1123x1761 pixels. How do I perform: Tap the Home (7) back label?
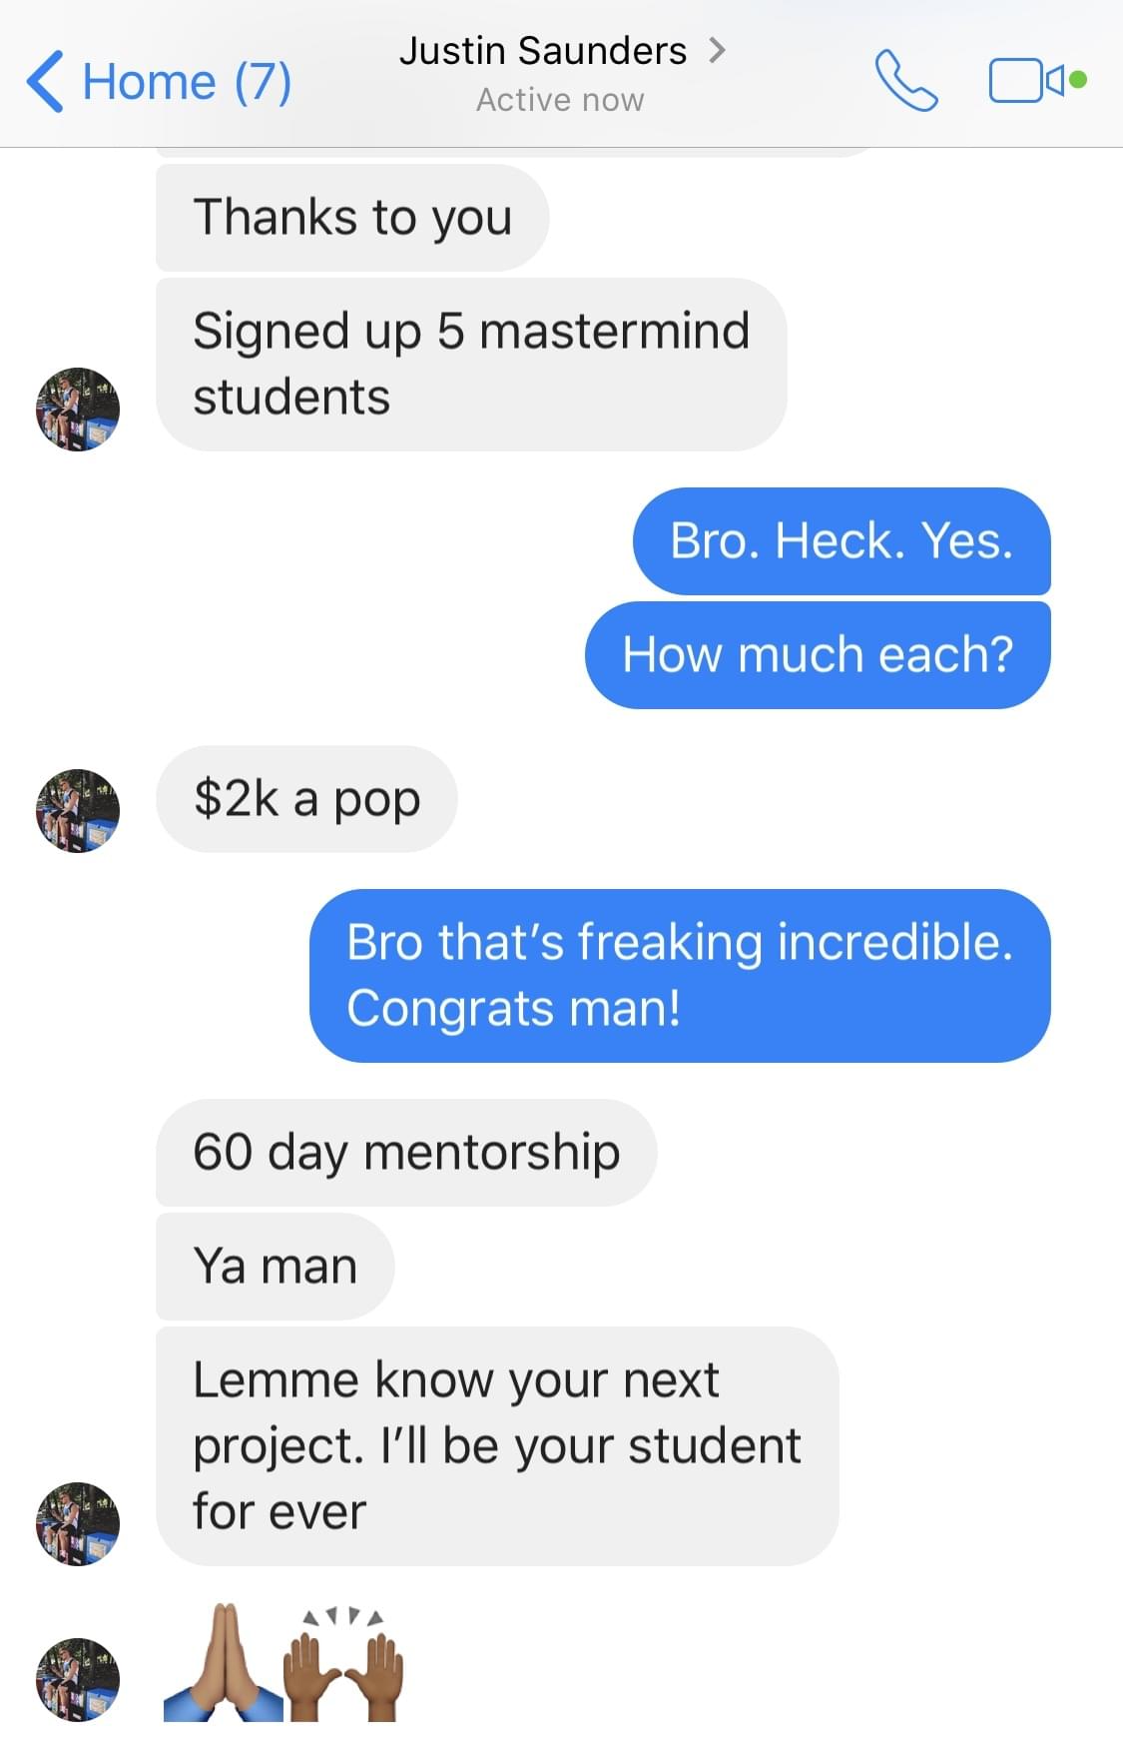click(x=187, y=81)
